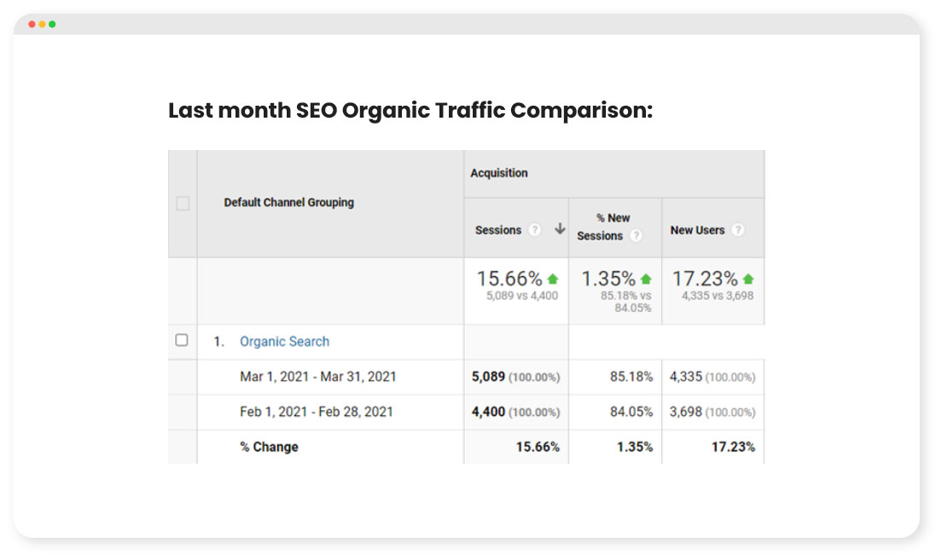Sort by the Sessions column header
Screen dimensions: 942x560
coord(498,230)
